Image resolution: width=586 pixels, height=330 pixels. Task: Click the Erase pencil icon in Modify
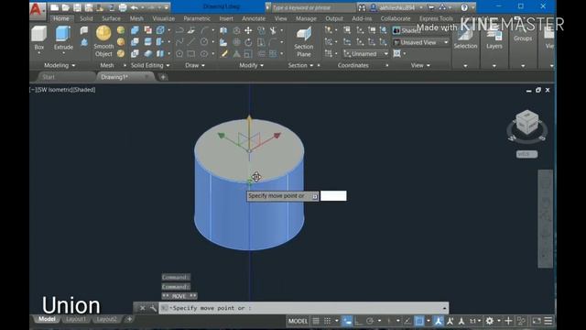coord(224,54)
